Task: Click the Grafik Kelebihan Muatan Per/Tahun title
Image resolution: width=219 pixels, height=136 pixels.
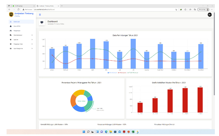Action: [x=169, y=83]
